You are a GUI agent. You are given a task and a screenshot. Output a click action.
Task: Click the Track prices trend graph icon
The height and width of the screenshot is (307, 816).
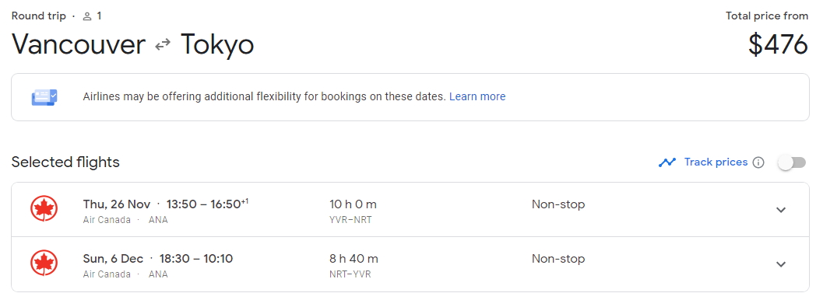pyautogui.click(x=667, y=162)
